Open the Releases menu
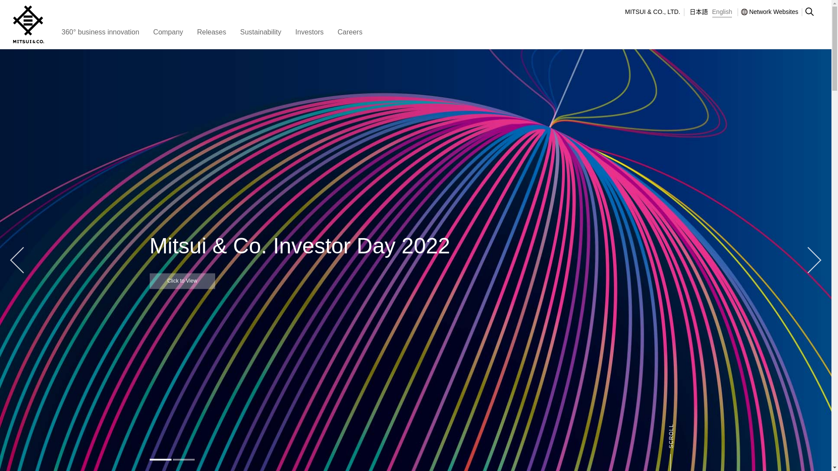This screenshot has width=838, height=471. coord(212,32)
